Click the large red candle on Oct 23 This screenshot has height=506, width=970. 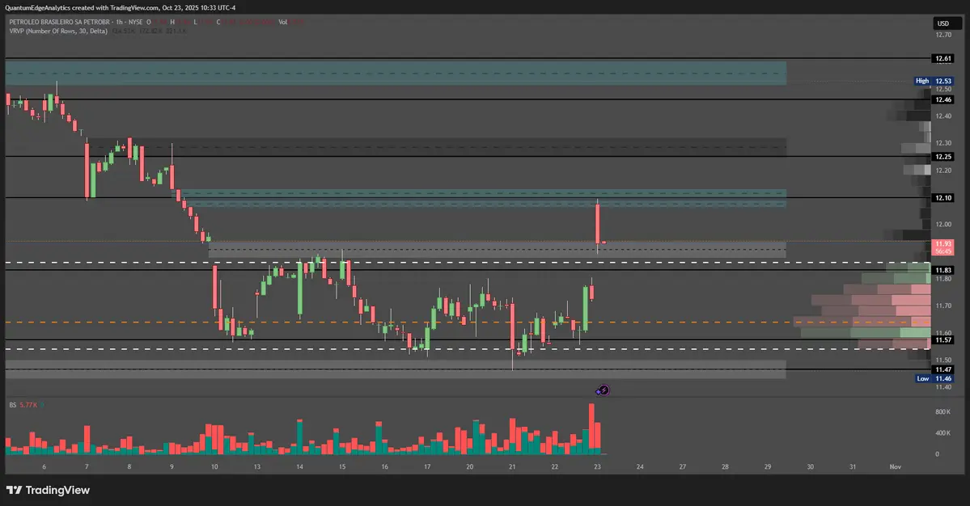[x=598, y=224]
